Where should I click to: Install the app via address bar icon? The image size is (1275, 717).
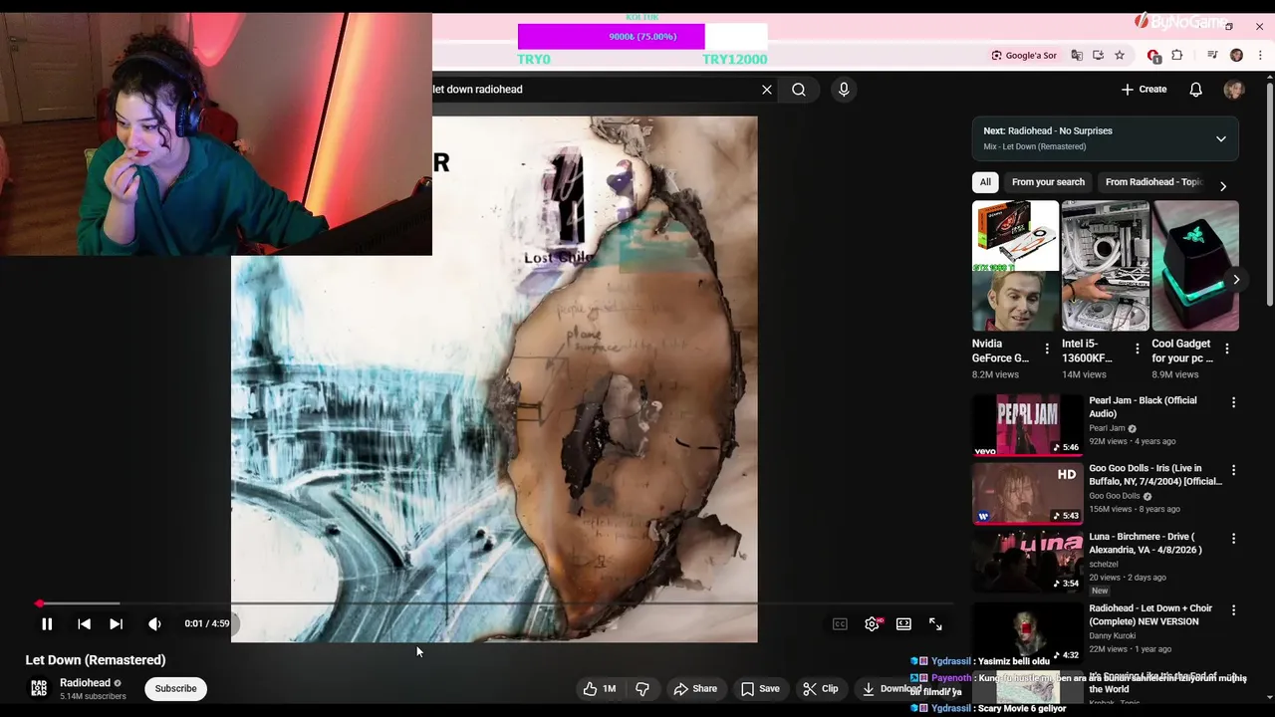click(x=1098, y=56)
